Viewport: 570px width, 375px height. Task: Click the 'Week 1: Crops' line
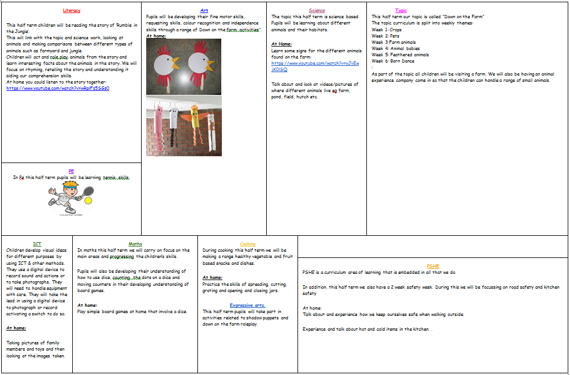(386, 30)
